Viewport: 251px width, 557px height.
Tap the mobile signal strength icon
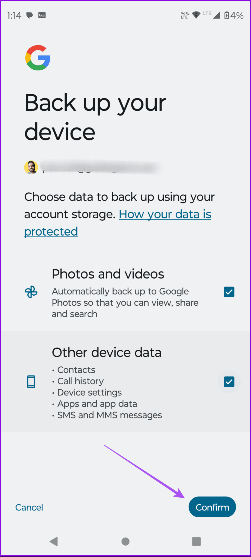tap(216, 15)
